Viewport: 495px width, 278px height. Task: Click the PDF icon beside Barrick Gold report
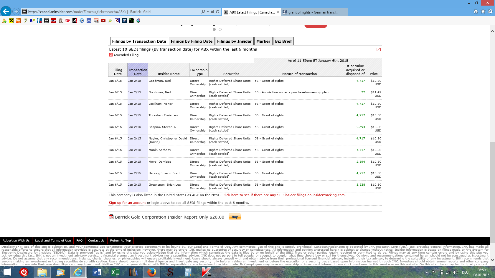click(x=111, y=217)
